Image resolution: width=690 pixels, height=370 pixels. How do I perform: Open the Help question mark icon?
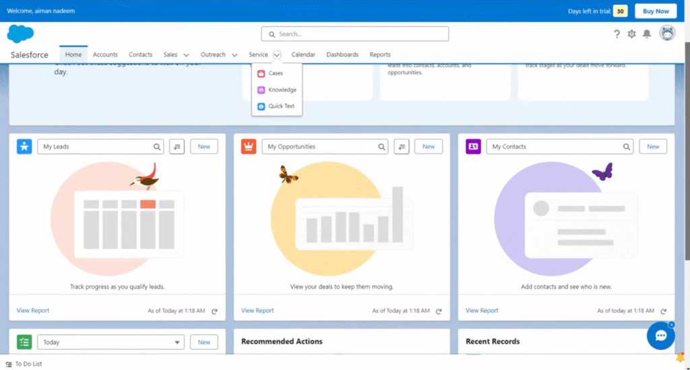[x=617, y=34]
